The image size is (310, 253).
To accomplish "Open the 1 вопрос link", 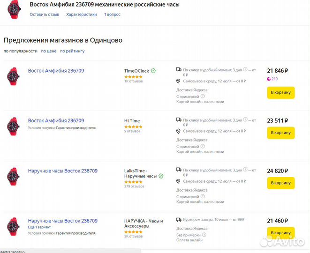I will click(x=112, y=15).
